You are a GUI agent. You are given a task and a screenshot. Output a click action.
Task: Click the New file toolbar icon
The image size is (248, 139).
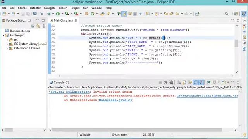4,14
